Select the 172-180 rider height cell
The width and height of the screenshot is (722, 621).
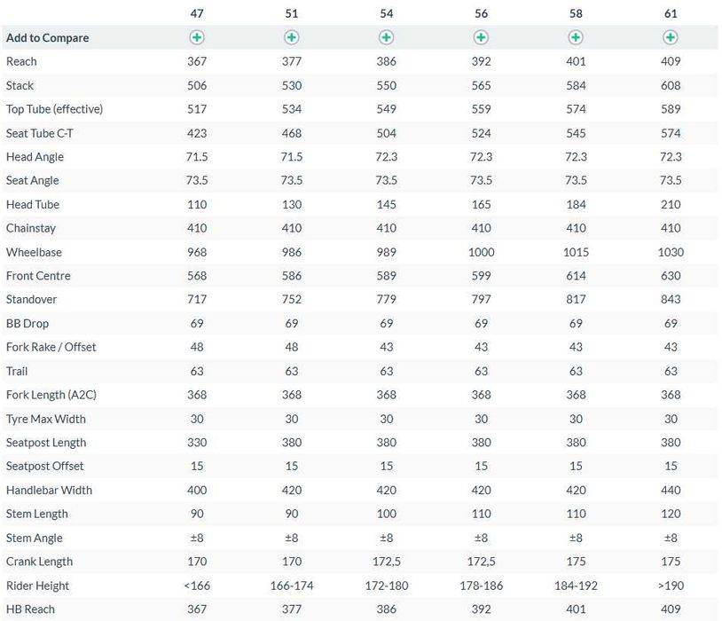(x=387, y=586)
